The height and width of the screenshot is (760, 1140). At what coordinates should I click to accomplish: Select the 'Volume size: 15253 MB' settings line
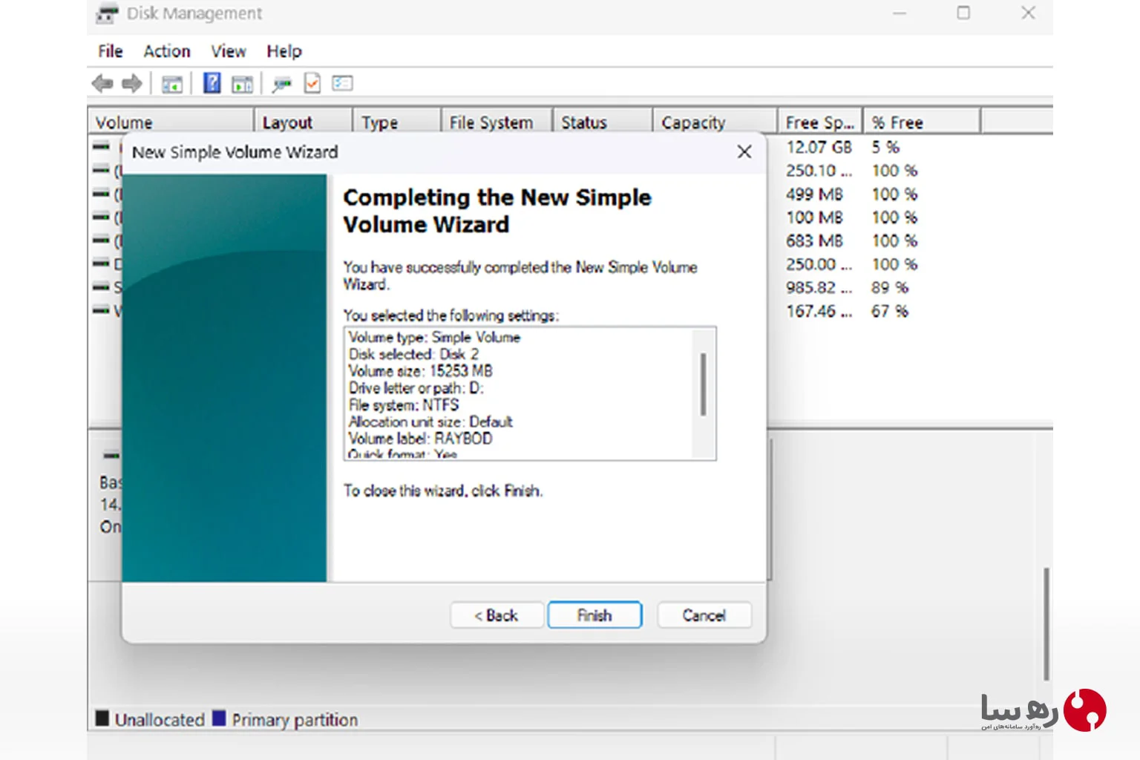click(420, 371)
